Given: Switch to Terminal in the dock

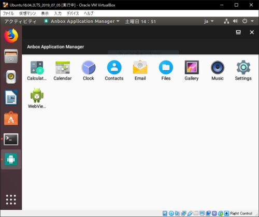Looking at the screenshot, I should coord(11,139).
